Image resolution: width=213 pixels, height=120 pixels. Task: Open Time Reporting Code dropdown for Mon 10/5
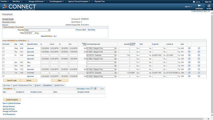pos(102,69)
